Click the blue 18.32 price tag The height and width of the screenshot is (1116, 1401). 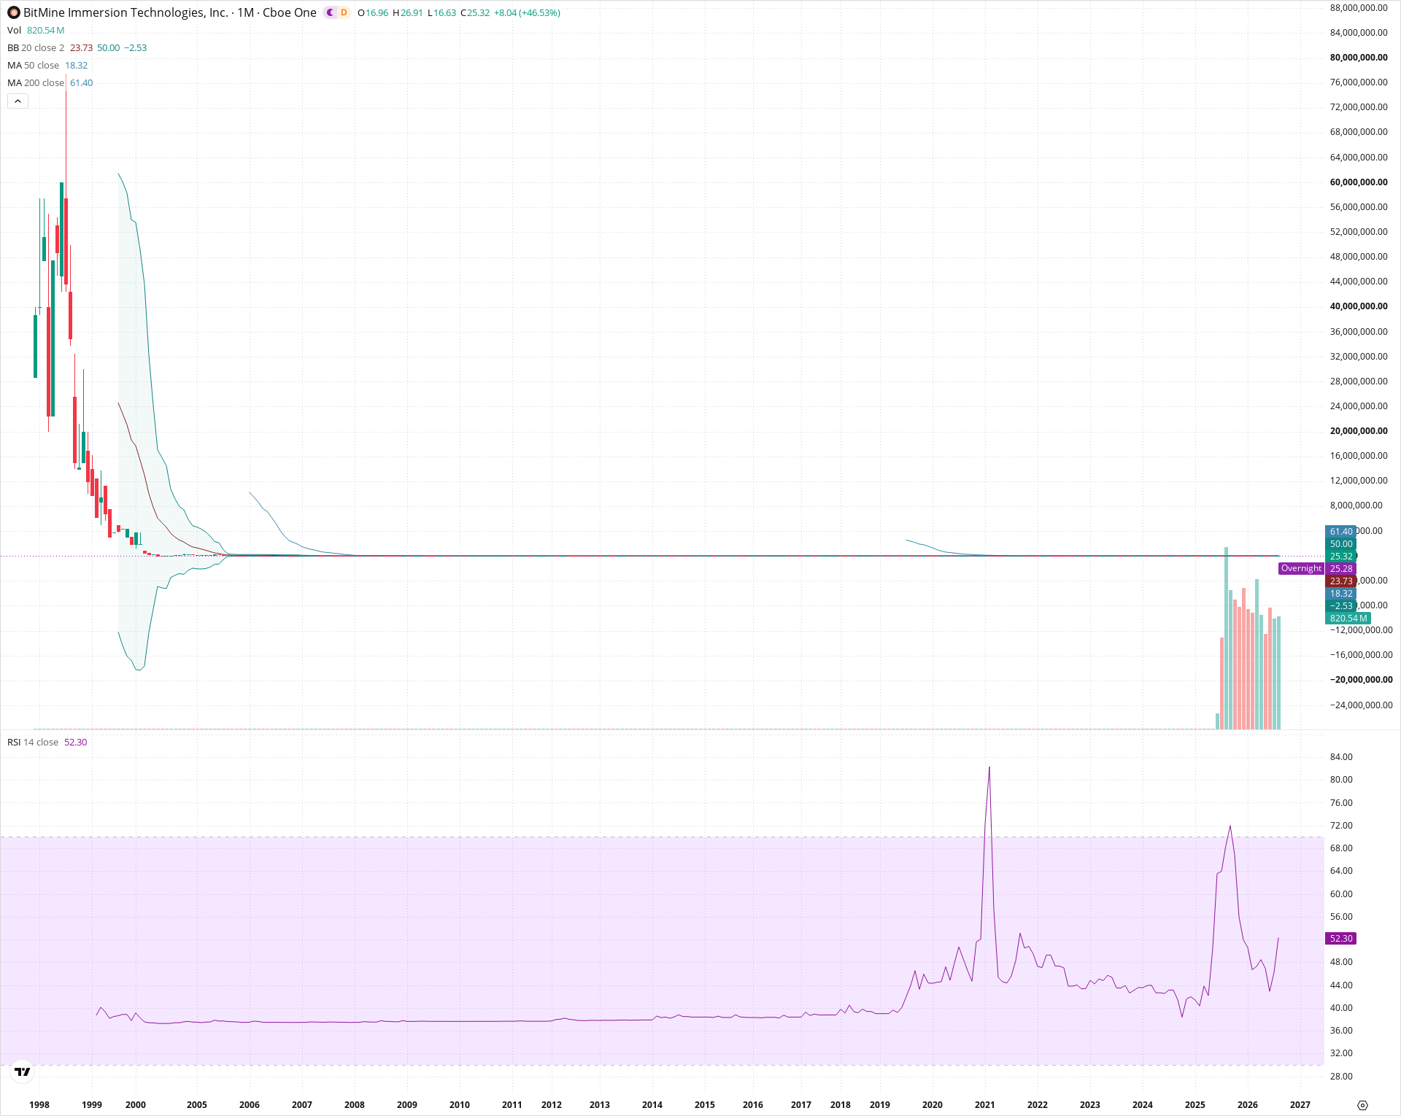click(x=1340, y=593)
